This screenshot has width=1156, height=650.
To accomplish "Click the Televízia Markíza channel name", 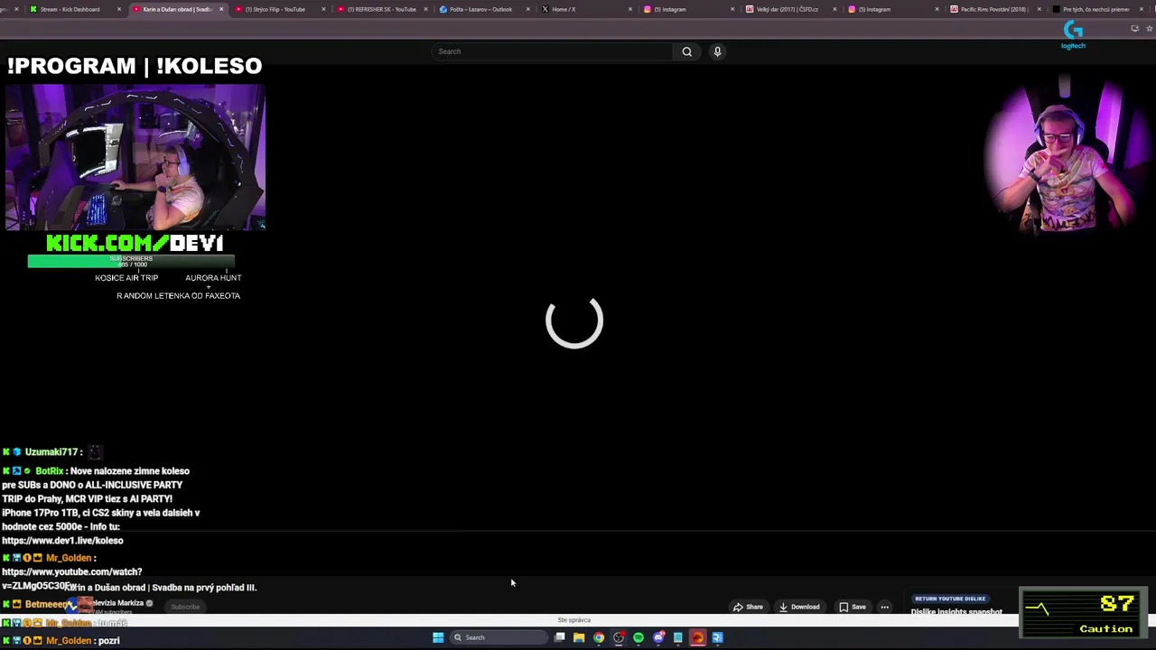I will point(117,603).
